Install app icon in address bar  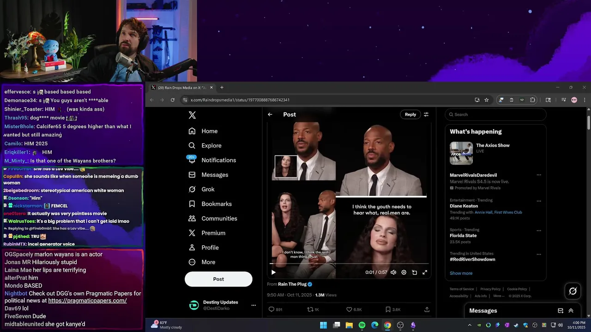point(477,100)
